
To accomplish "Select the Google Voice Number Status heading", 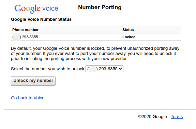I will pyautogui.click(x=41, y=19).
